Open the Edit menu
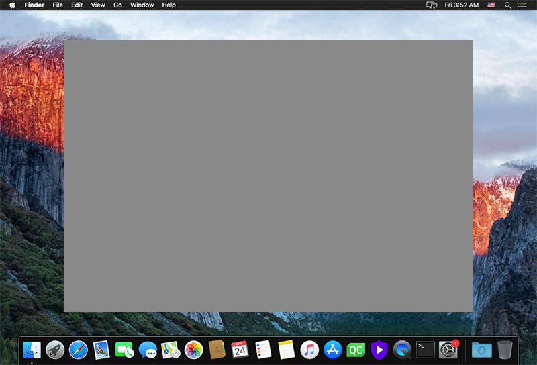Viewport: 537px width, 365px height. click(77, 5)
